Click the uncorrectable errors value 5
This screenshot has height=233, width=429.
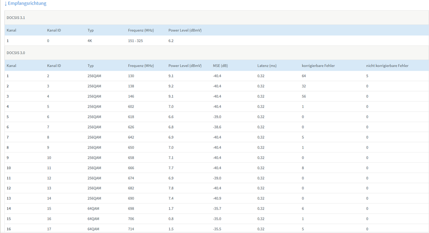[367, 76]
